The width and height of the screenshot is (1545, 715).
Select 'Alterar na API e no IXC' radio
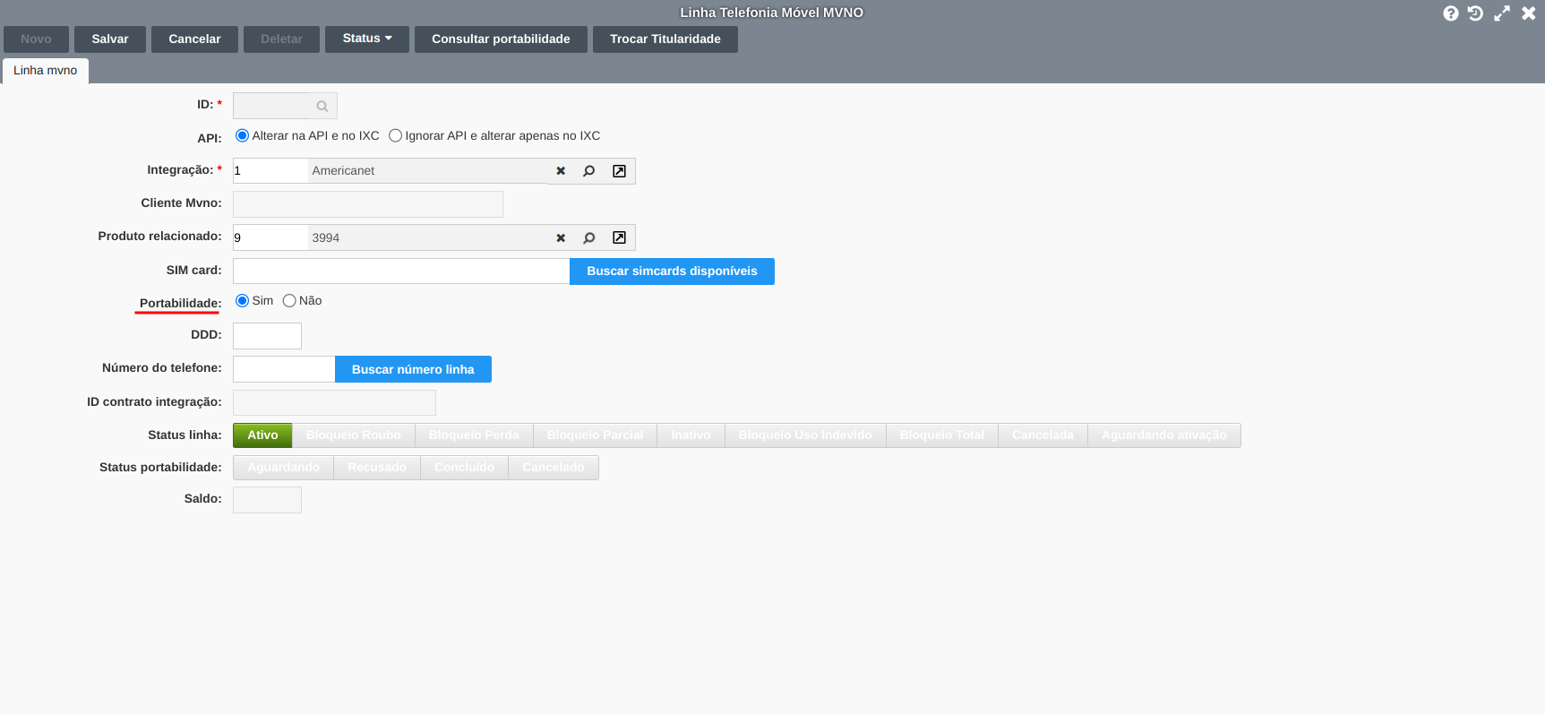click(242, 135)
